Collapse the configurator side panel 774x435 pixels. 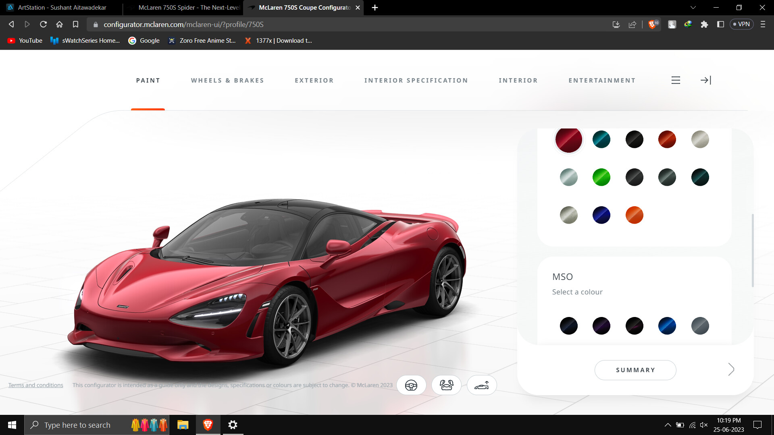pyautogui.click(x=705, y=80)
